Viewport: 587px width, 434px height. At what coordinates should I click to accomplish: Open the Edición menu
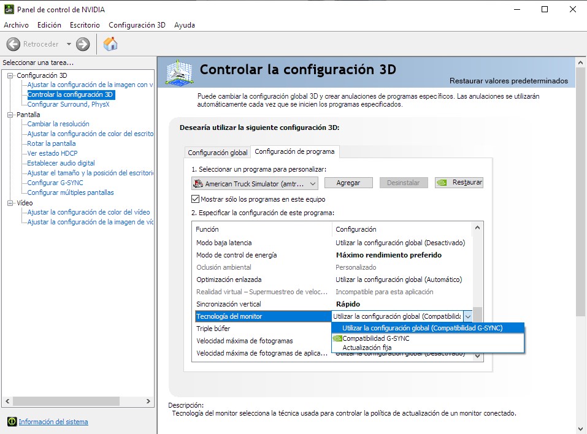pyautogui.click(x=49, y=25)
